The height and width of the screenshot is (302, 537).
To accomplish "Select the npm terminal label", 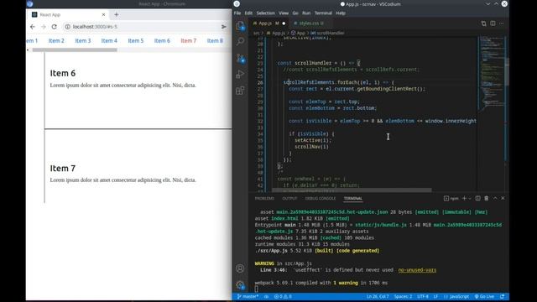I will (451, 198).
